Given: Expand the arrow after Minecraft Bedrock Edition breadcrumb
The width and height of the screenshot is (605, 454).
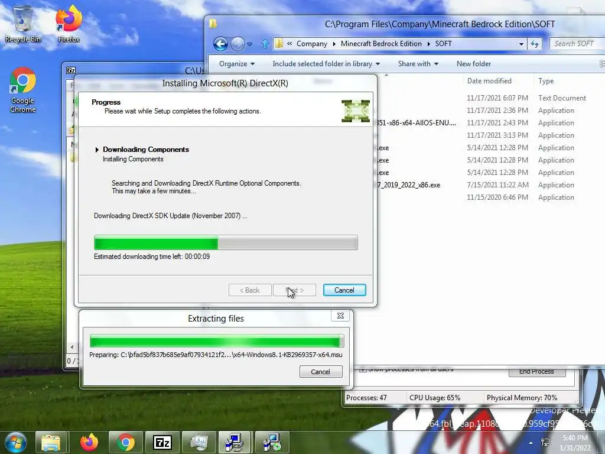Looking at the screenshot, I should point(428,44).
